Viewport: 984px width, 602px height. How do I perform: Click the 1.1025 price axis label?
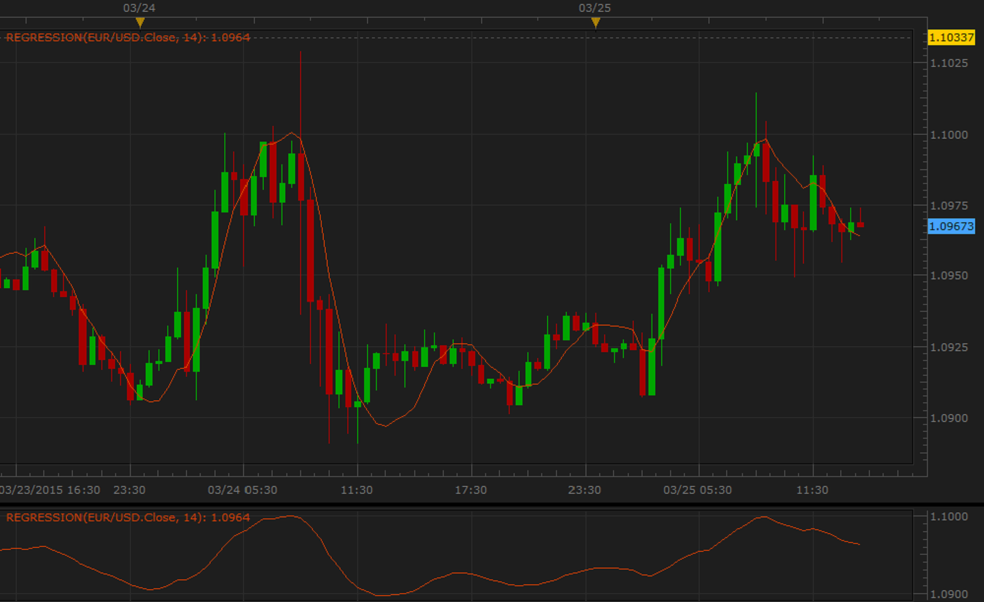click(x=949, y=63)
